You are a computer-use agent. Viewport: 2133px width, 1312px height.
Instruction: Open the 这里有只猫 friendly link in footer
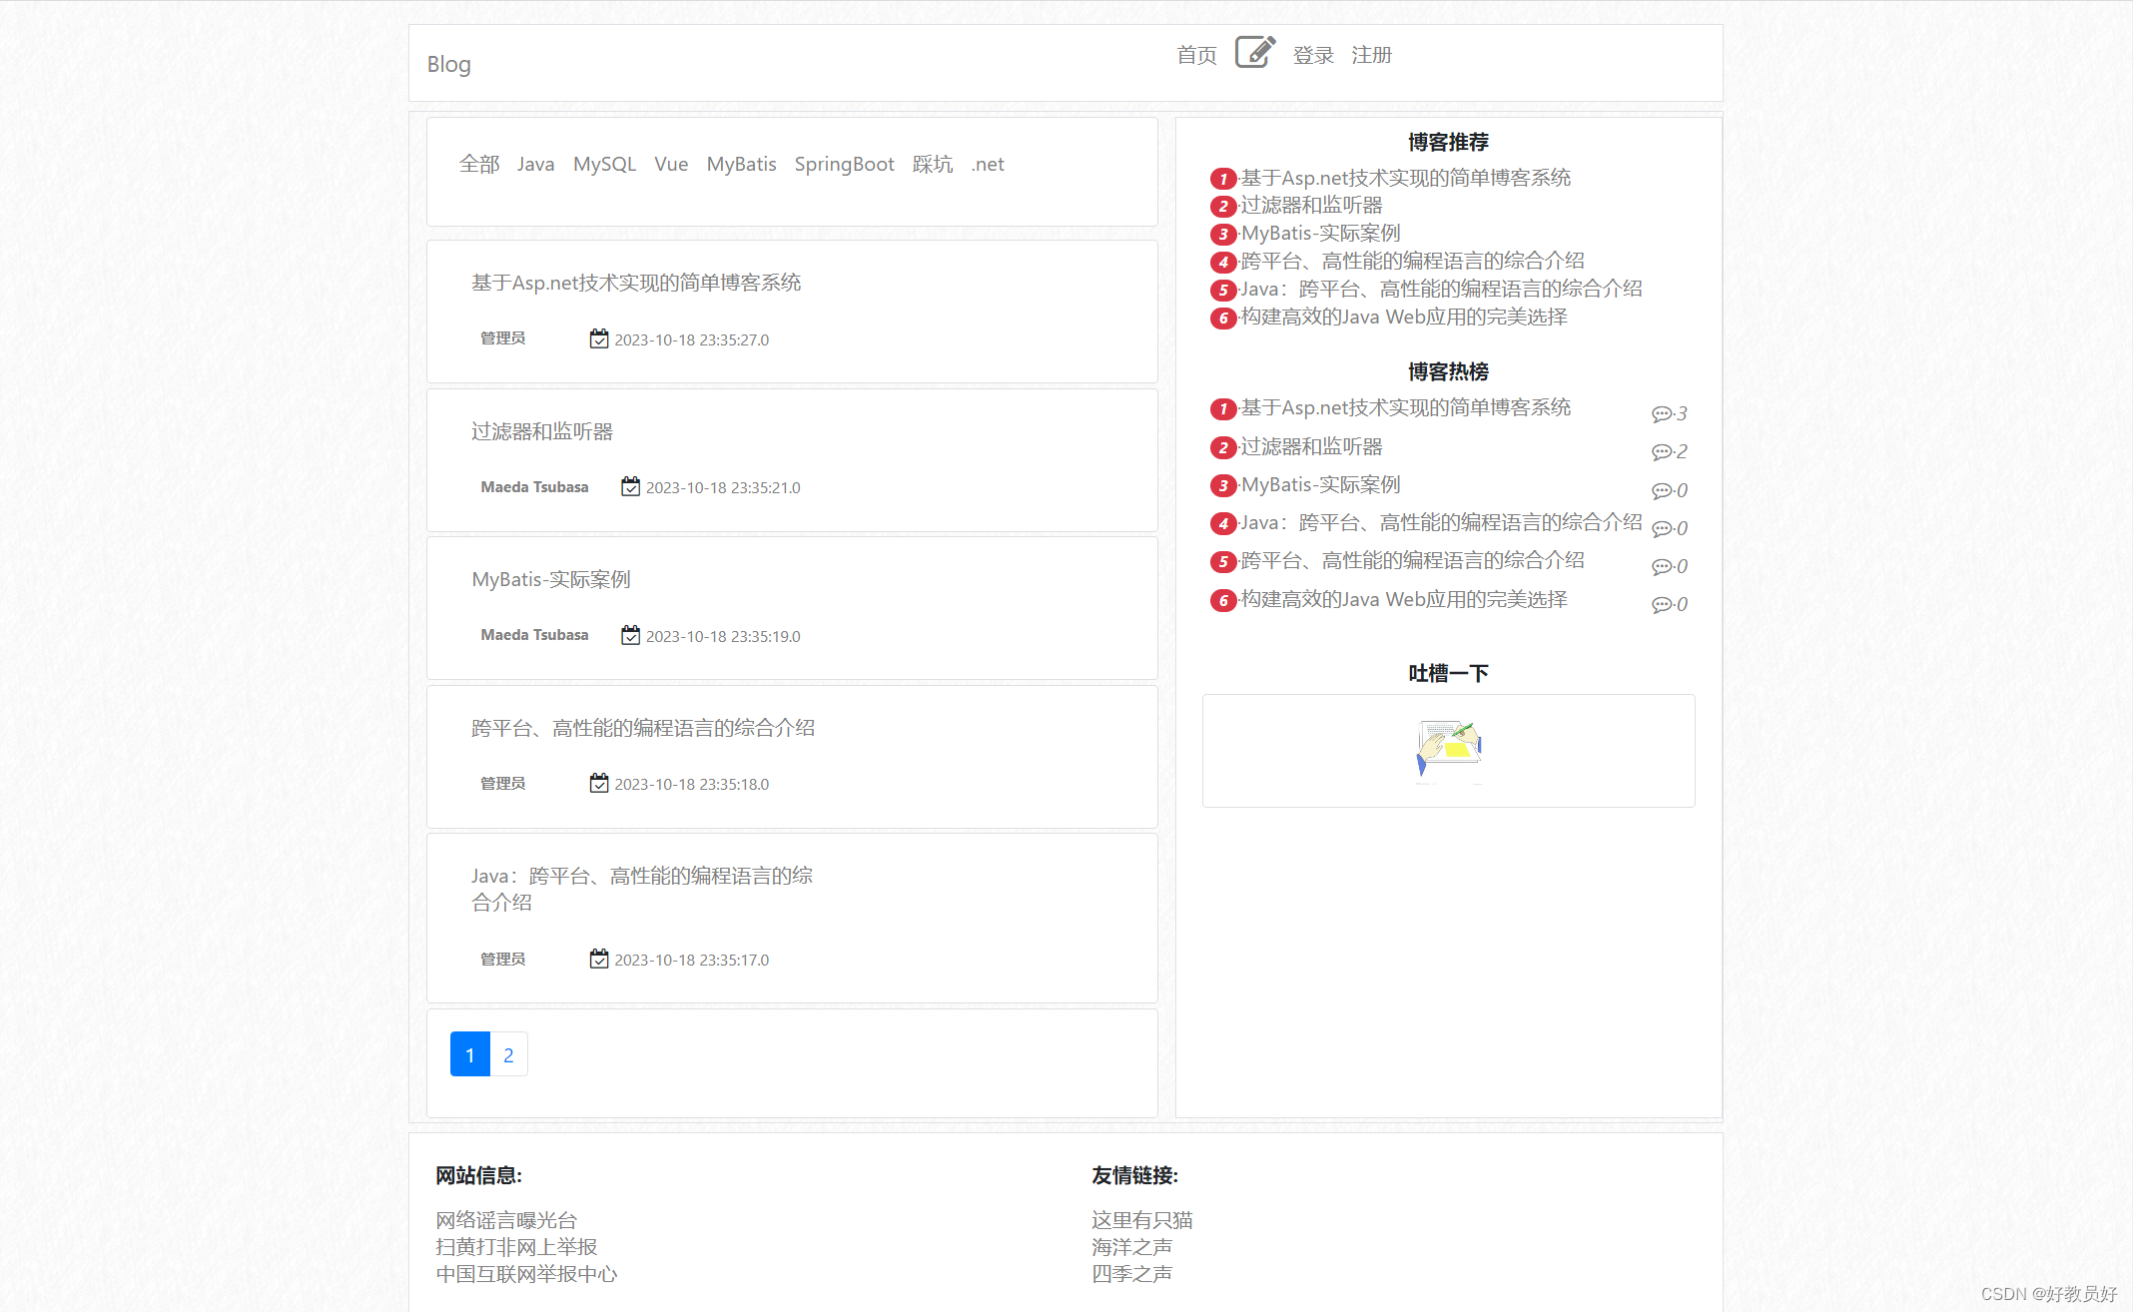1141,1220
